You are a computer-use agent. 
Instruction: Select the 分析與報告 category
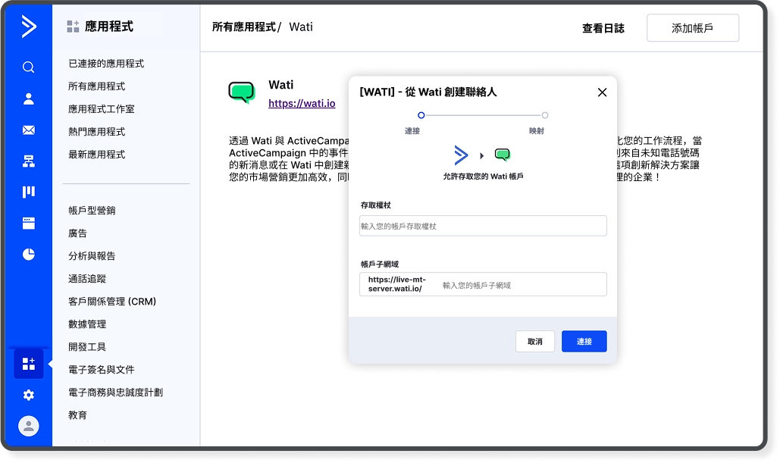pyautogui.click(x=92, y=256)
